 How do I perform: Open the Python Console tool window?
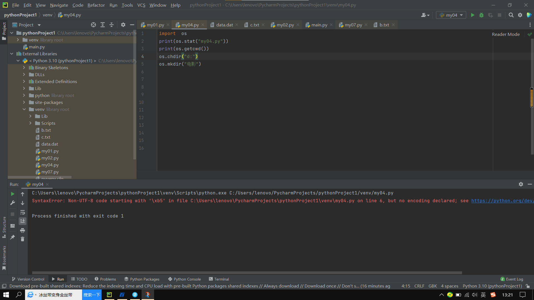coord(184,279)
